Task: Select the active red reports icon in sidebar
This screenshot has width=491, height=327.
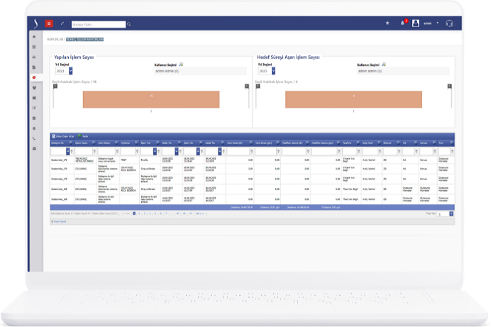Action: [34, 77]
